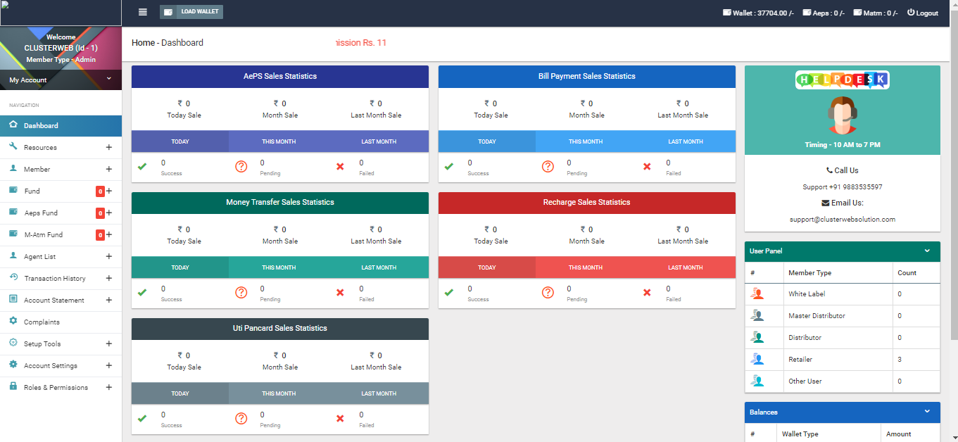The image size is (958, 442).
Task: Click the hamburger menu icon in top bar
Action: click(143, 12)
